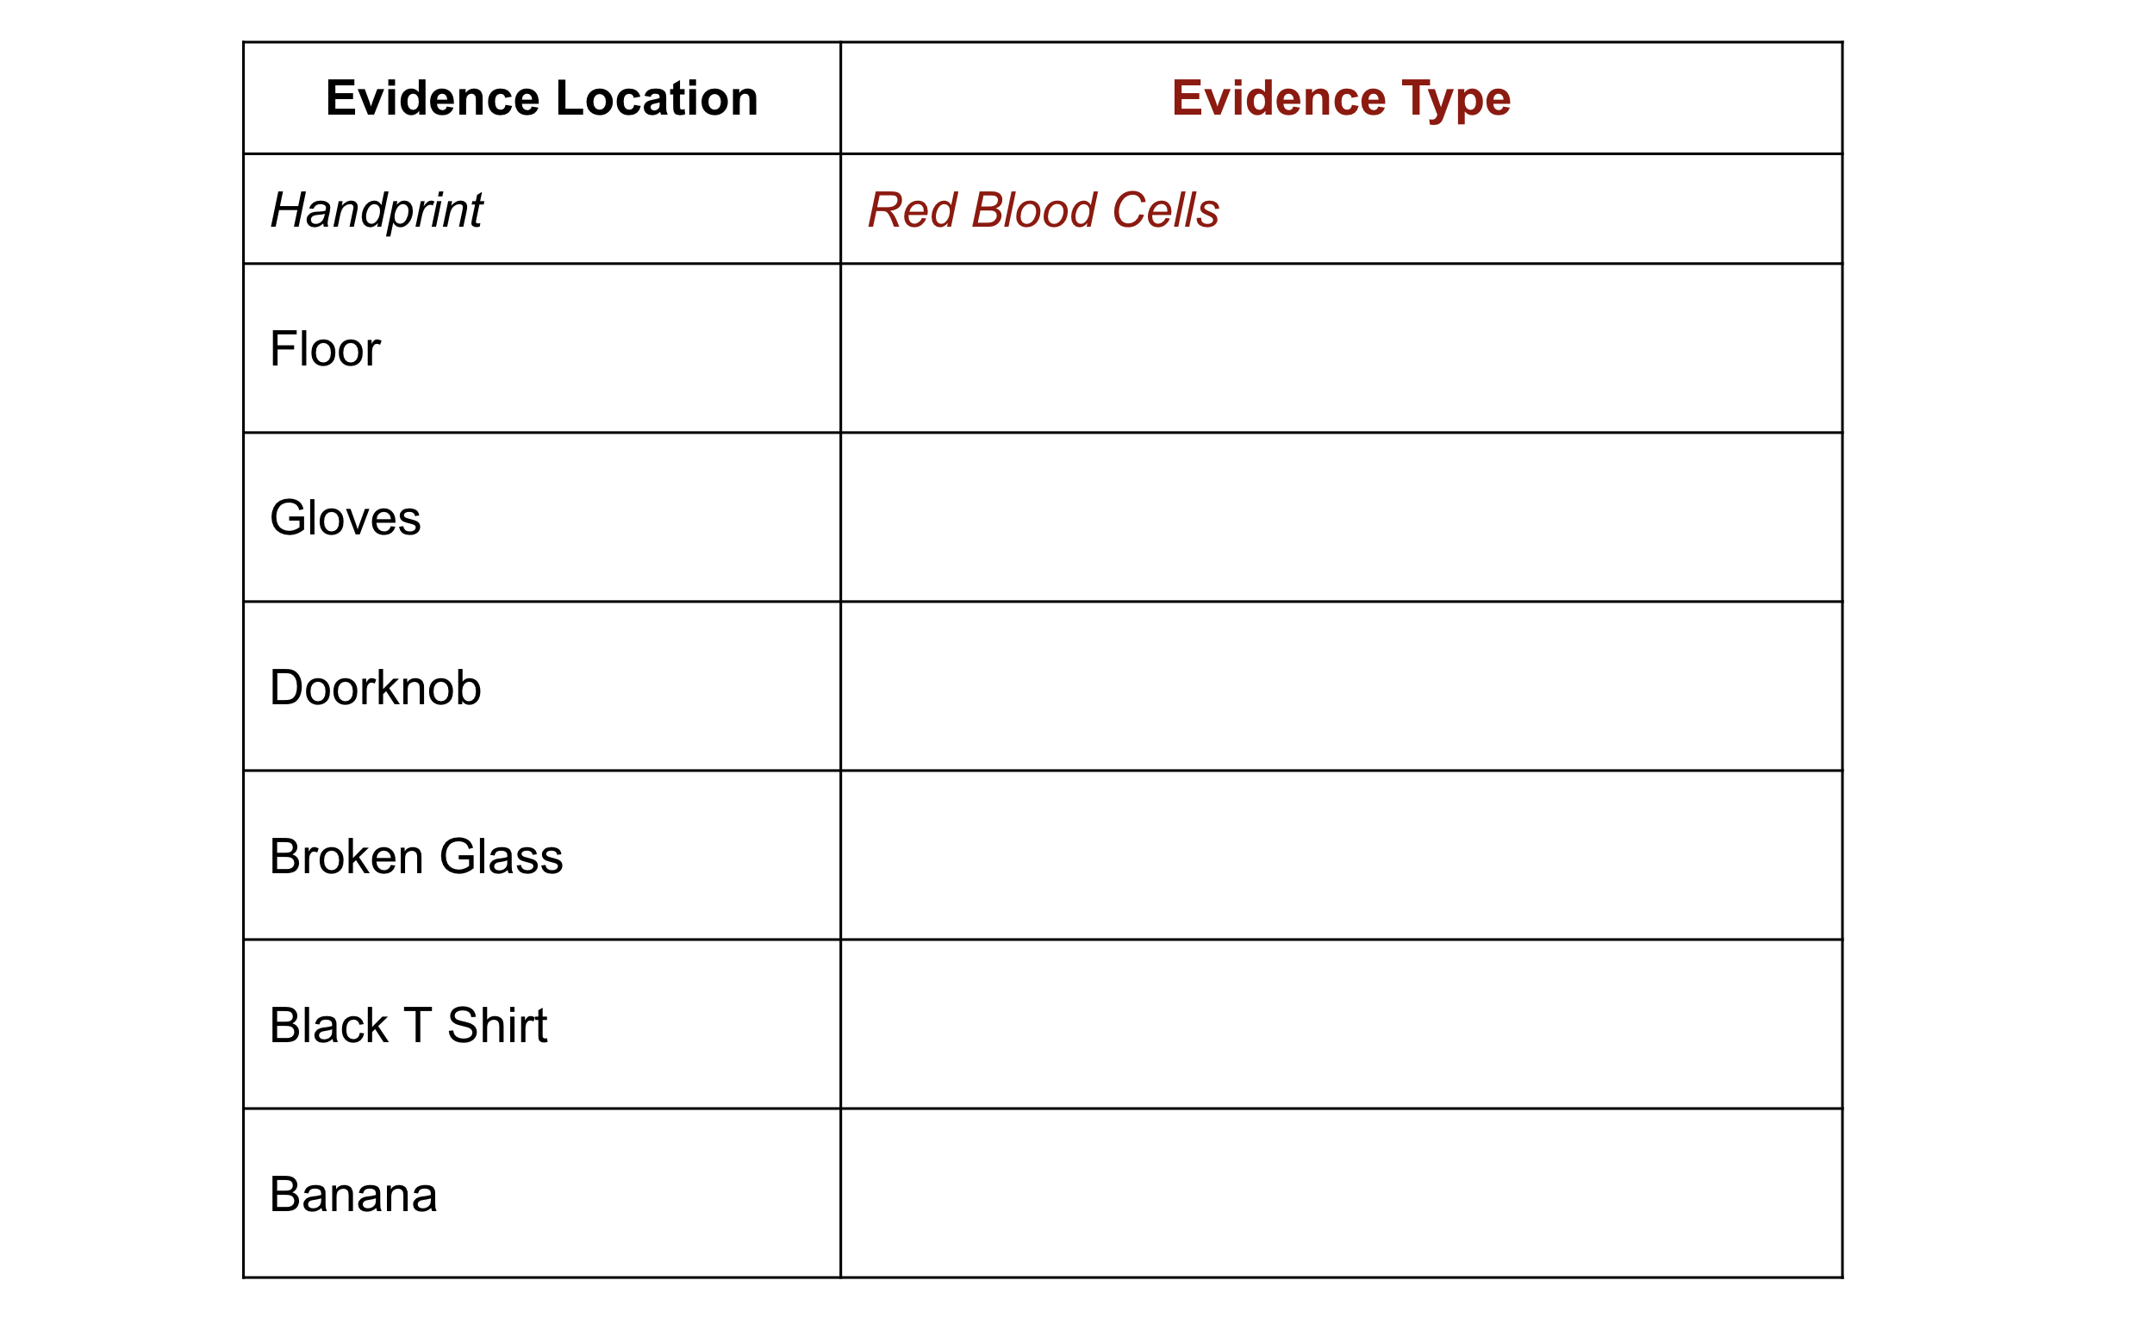2132x1343 pixels.
Task: Click the word Cells in the red italic text
Action: click(x=1165, y=210)
